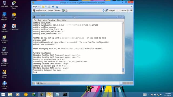
Task: Open the Edit menu in terminal
Action: (39, 20)
